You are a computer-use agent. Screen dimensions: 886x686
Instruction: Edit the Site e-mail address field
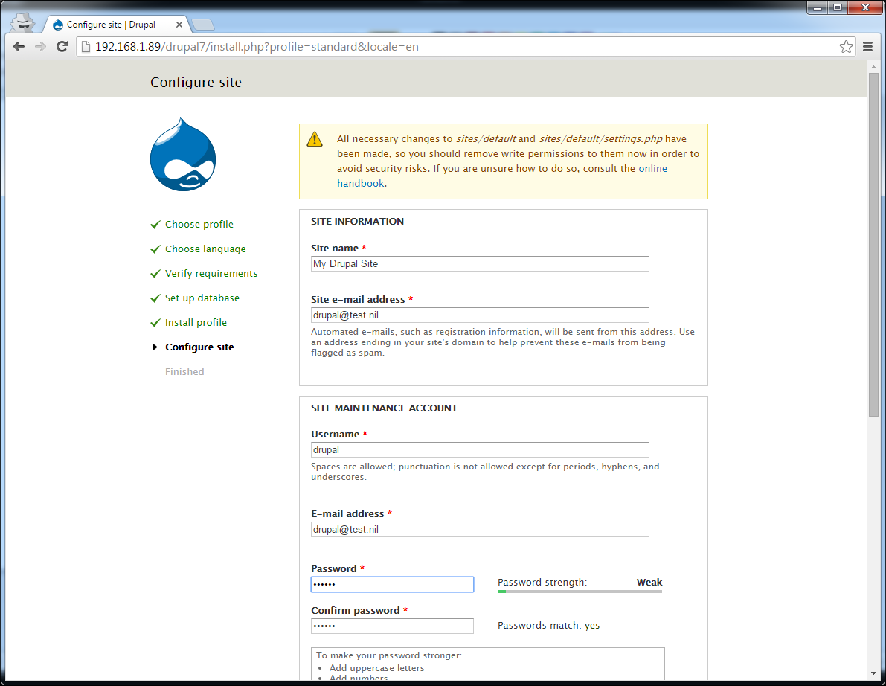(480, 315)
